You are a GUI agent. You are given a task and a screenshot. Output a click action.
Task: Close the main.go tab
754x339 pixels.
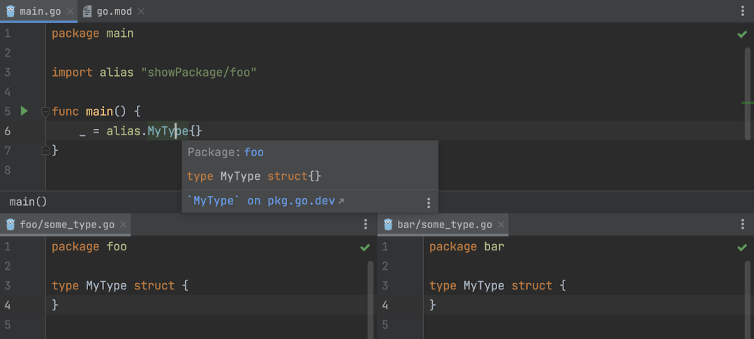(x=70, y=11)
